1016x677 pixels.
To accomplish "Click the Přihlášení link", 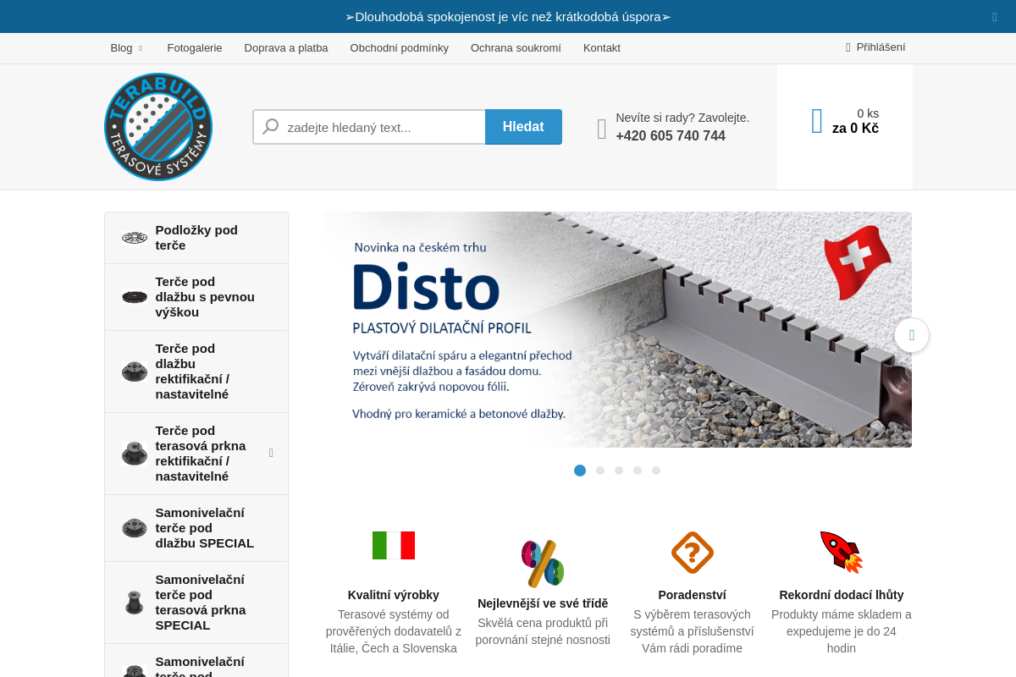I will (881, 47).
